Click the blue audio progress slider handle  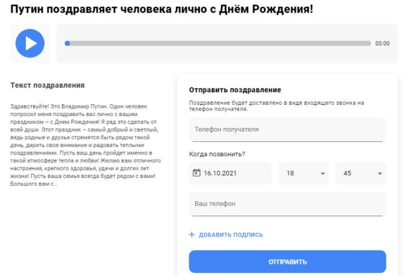pos(68,44)
